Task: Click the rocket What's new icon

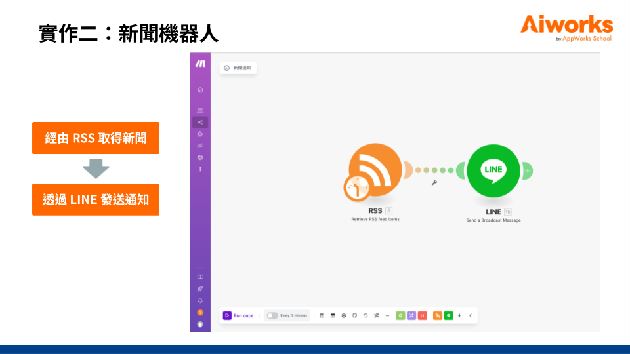Action: point(200,288)
